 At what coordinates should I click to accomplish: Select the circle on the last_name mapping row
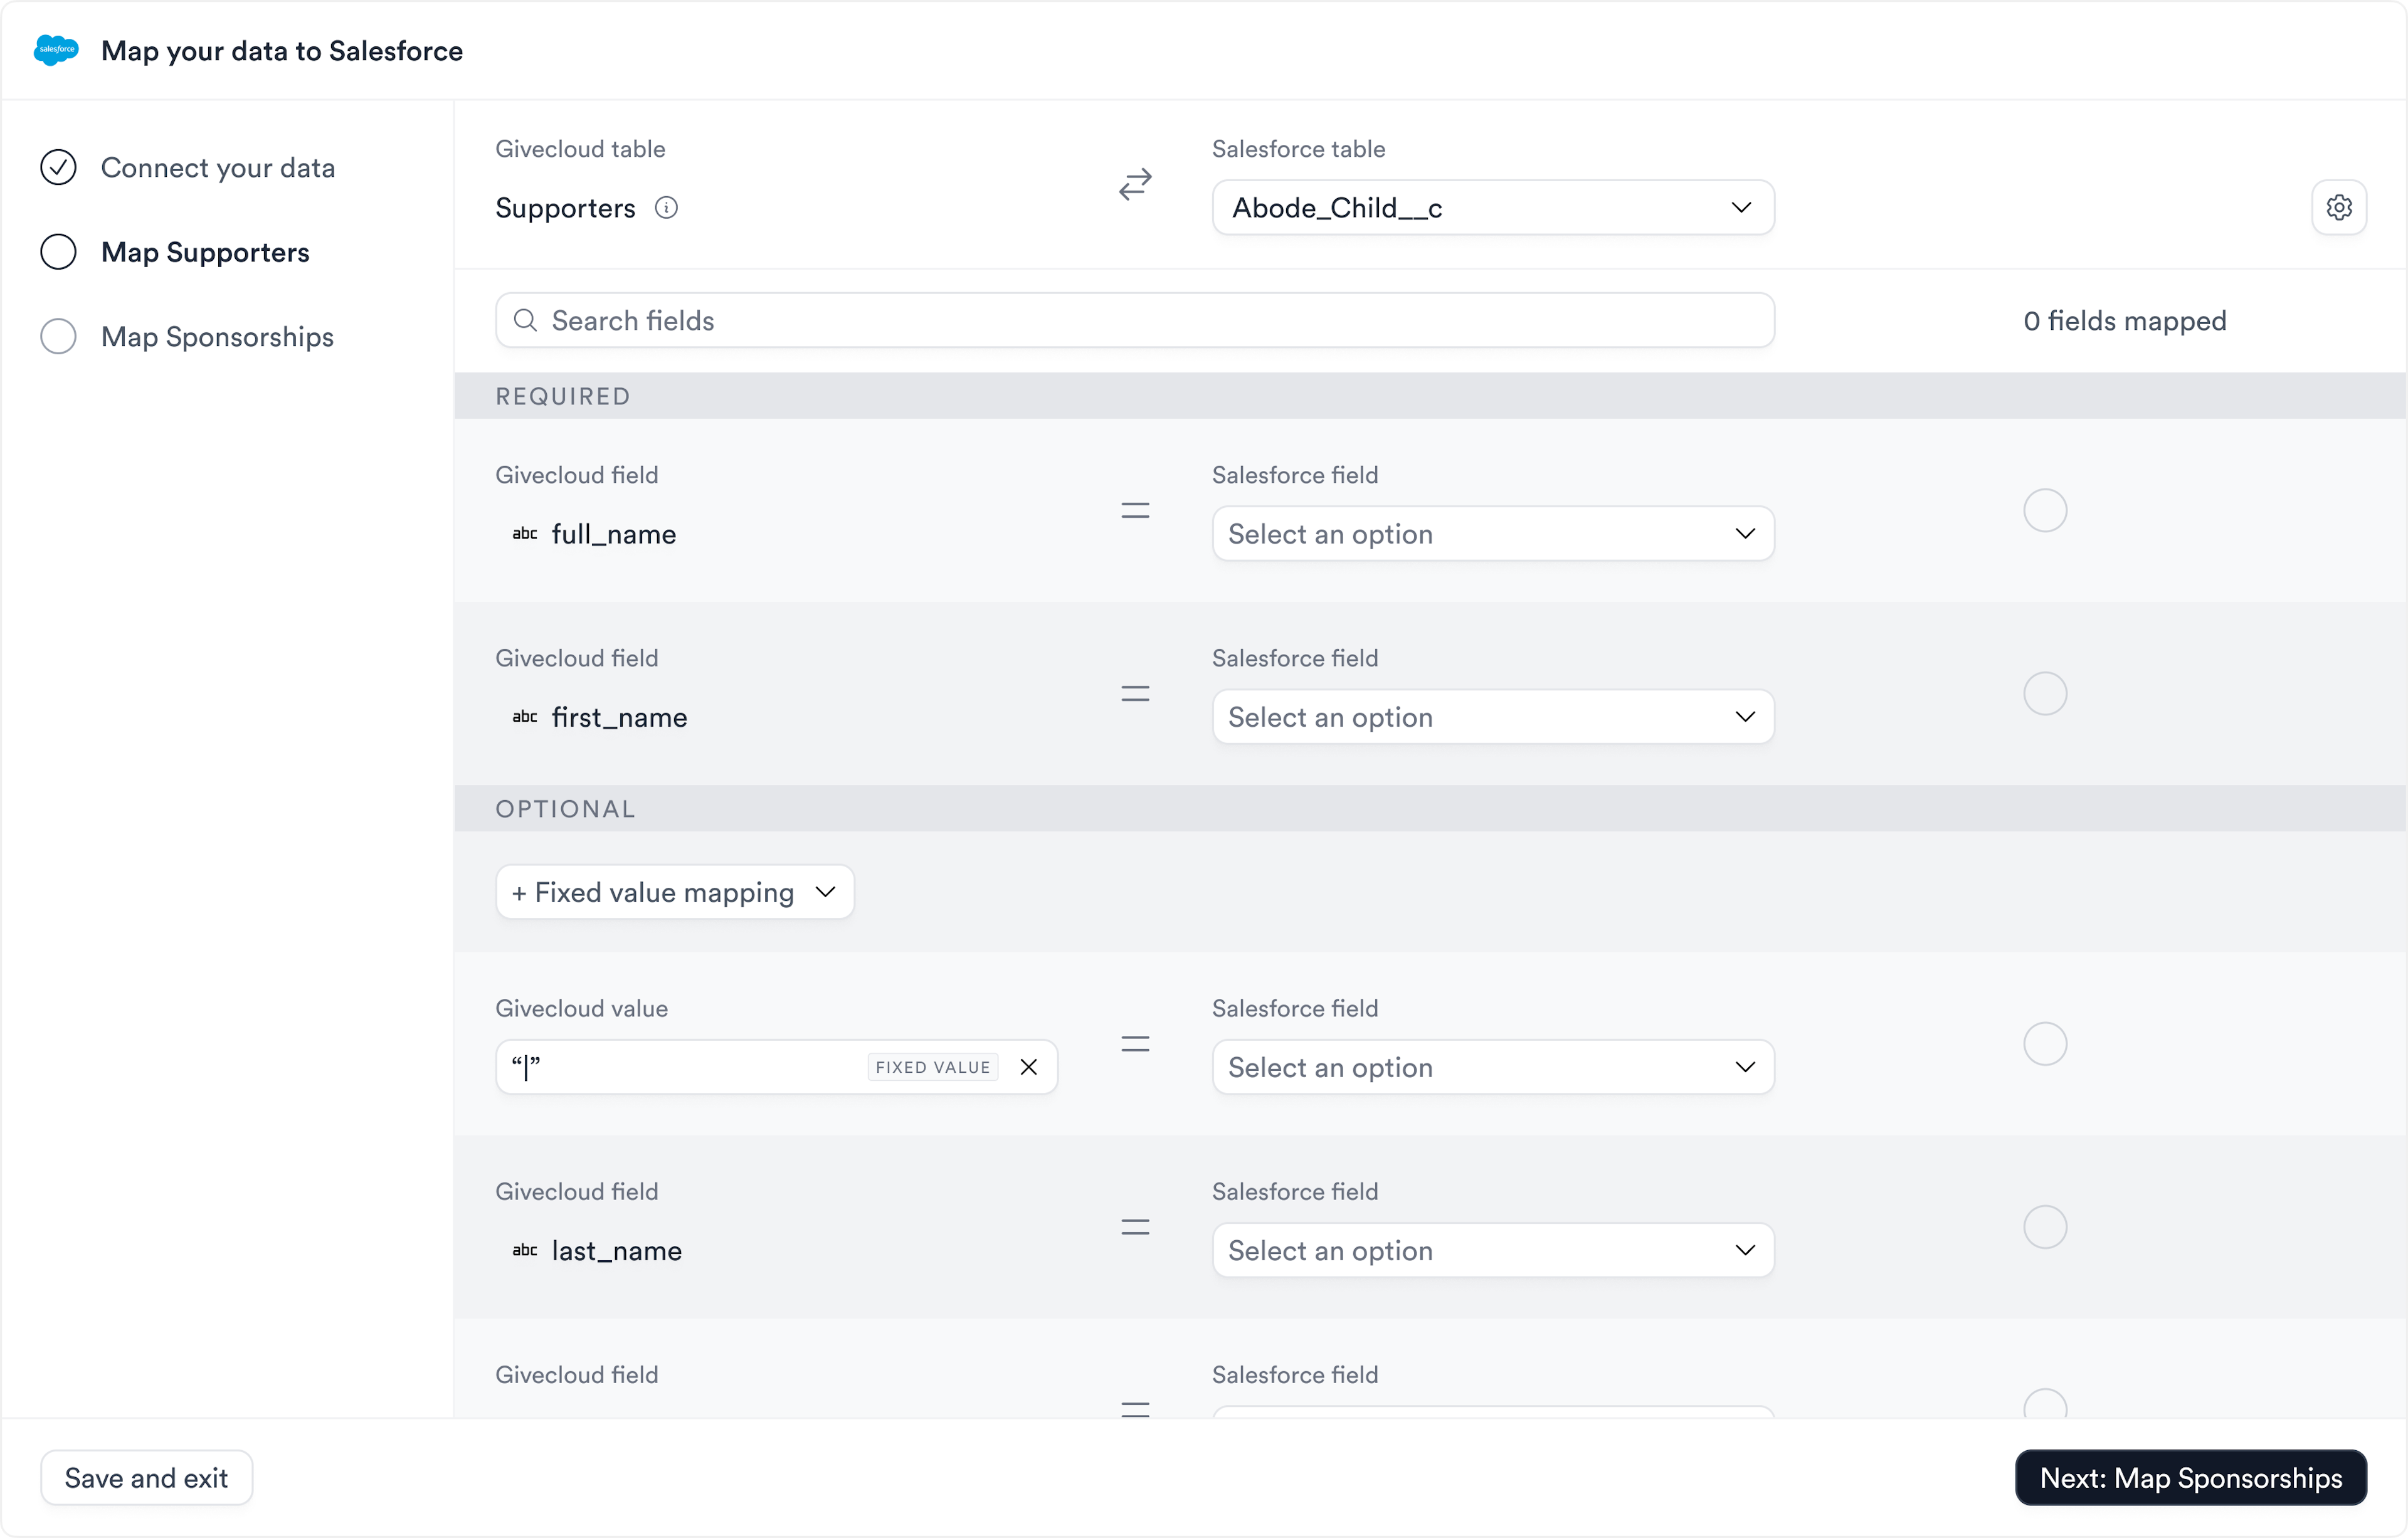click(2045, 1227)
